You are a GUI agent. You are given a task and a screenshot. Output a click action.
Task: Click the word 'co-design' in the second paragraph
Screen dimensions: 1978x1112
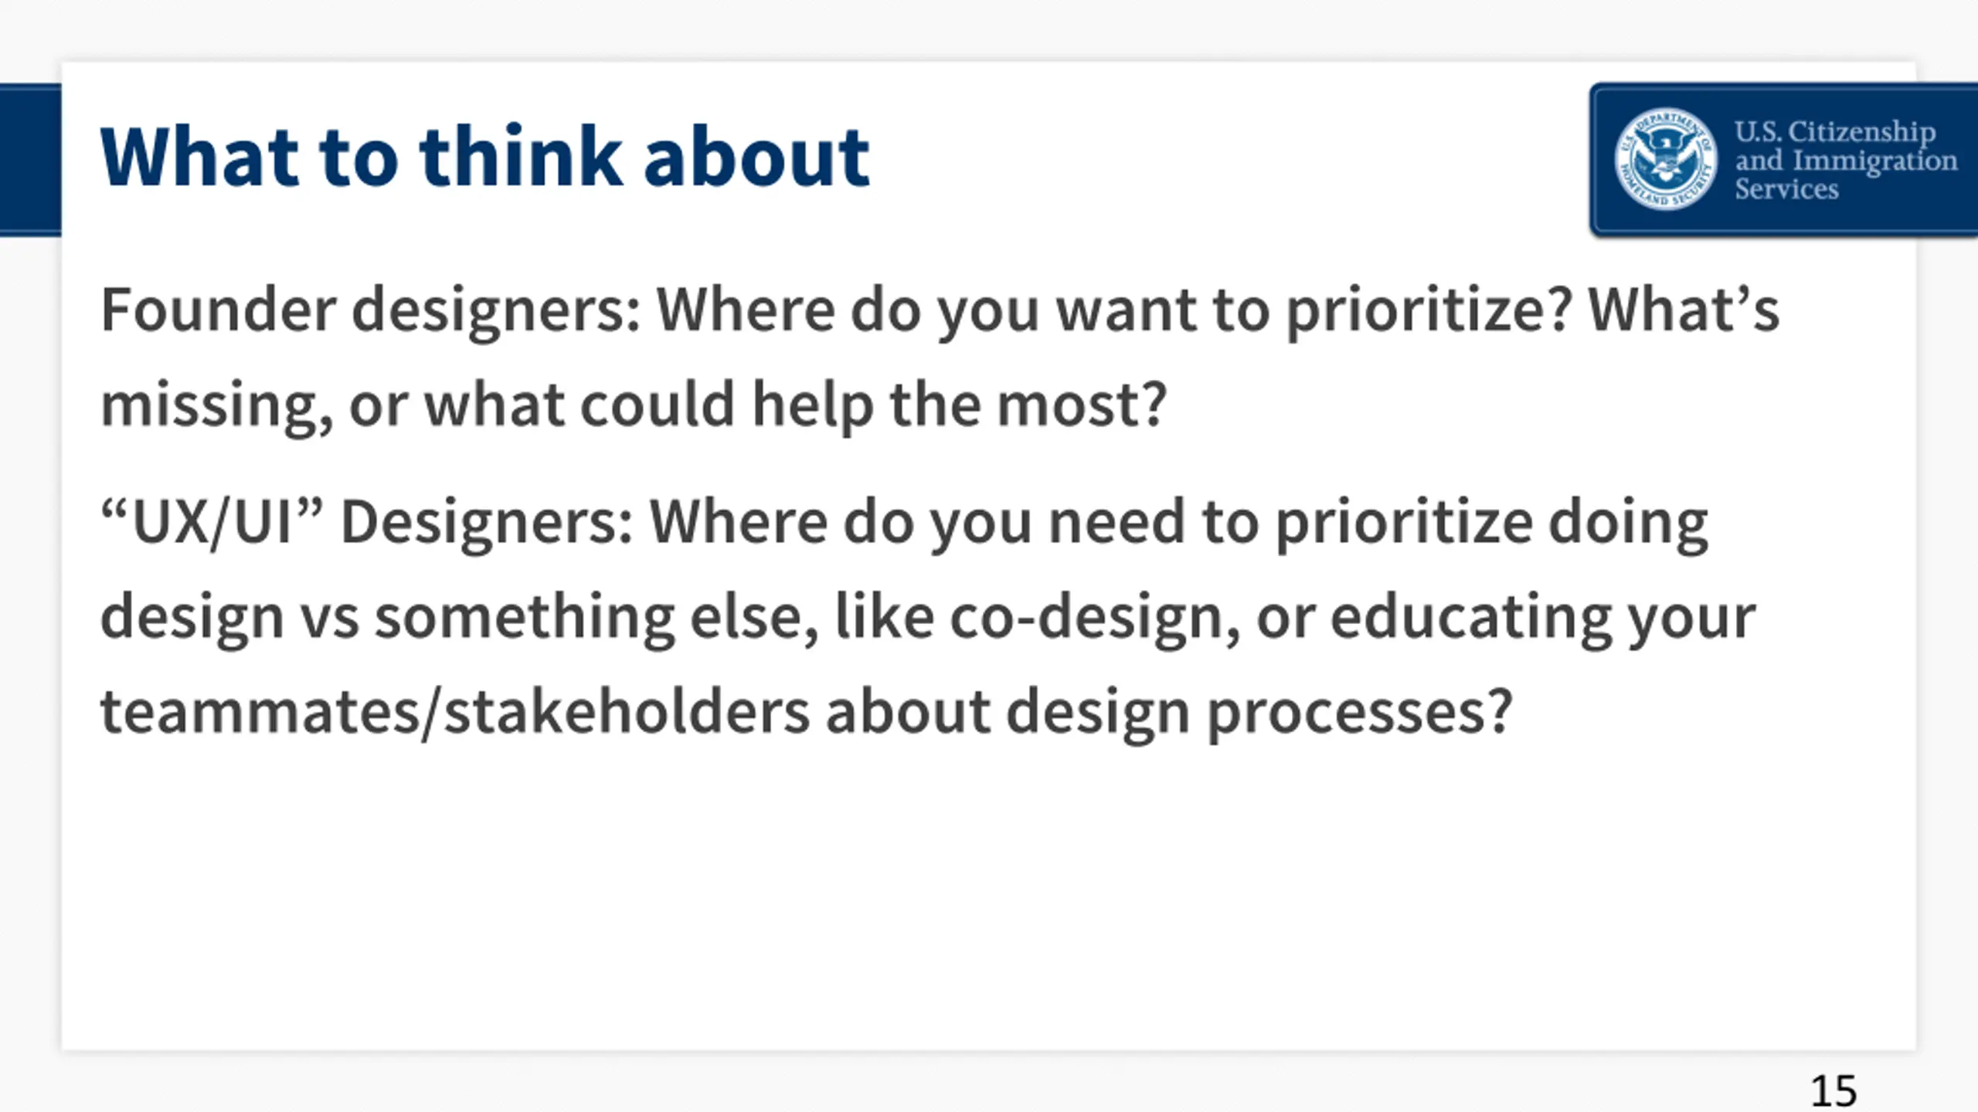(1095, 619)
